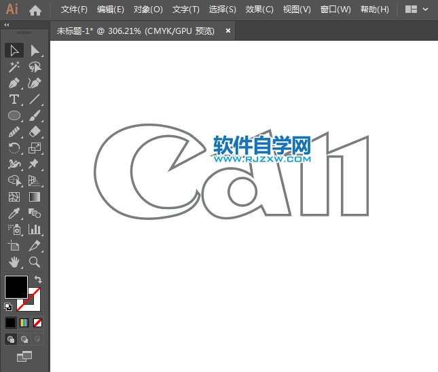Select the Selection tool (black arrow)
Viewport: 438px width, 372px height.
pos(14,50)
